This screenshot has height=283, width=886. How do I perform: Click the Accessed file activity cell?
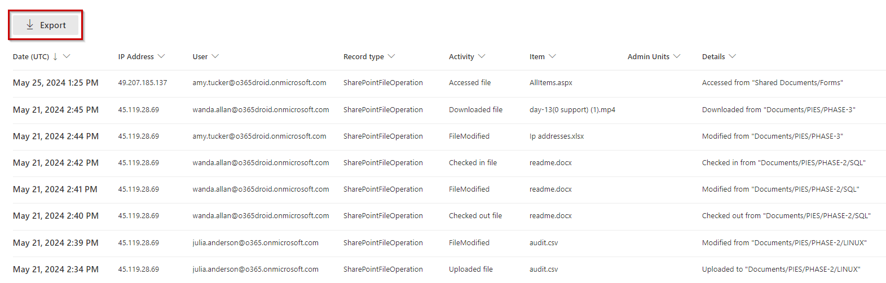click(x=470, y=83)
